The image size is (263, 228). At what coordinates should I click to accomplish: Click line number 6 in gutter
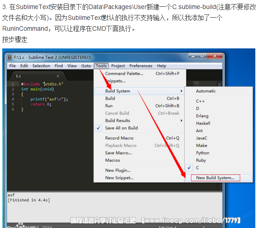pyautogui.click(x=13, y=109)
